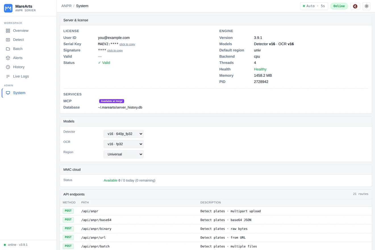This screenshot has width=375, height=250.
Task: Go to the Detect page label
Action: click(18, 40)
